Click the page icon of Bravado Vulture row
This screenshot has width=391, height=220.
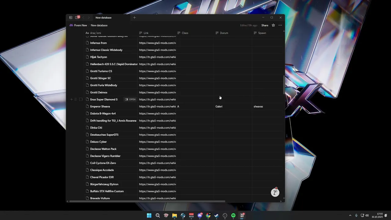click(x=87, y=198)
